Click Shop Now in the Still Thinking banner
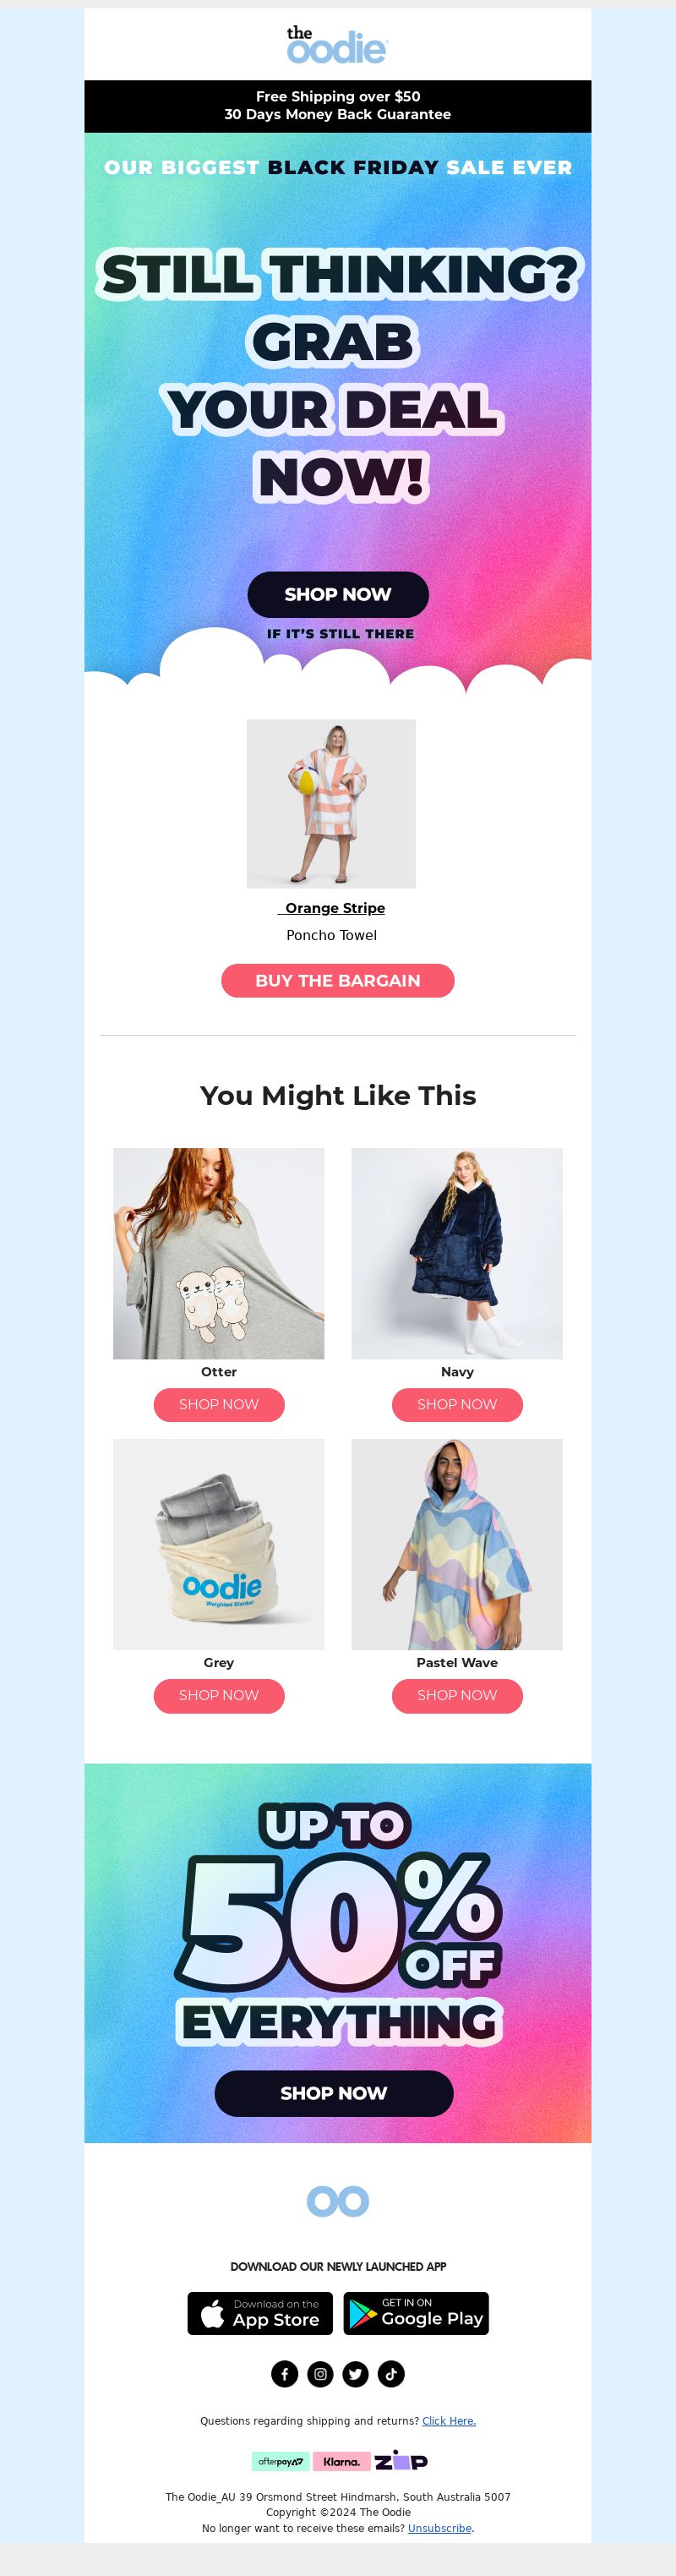Image resolution: width=676 pixels, height=2576 pixels. coord(338,594)
